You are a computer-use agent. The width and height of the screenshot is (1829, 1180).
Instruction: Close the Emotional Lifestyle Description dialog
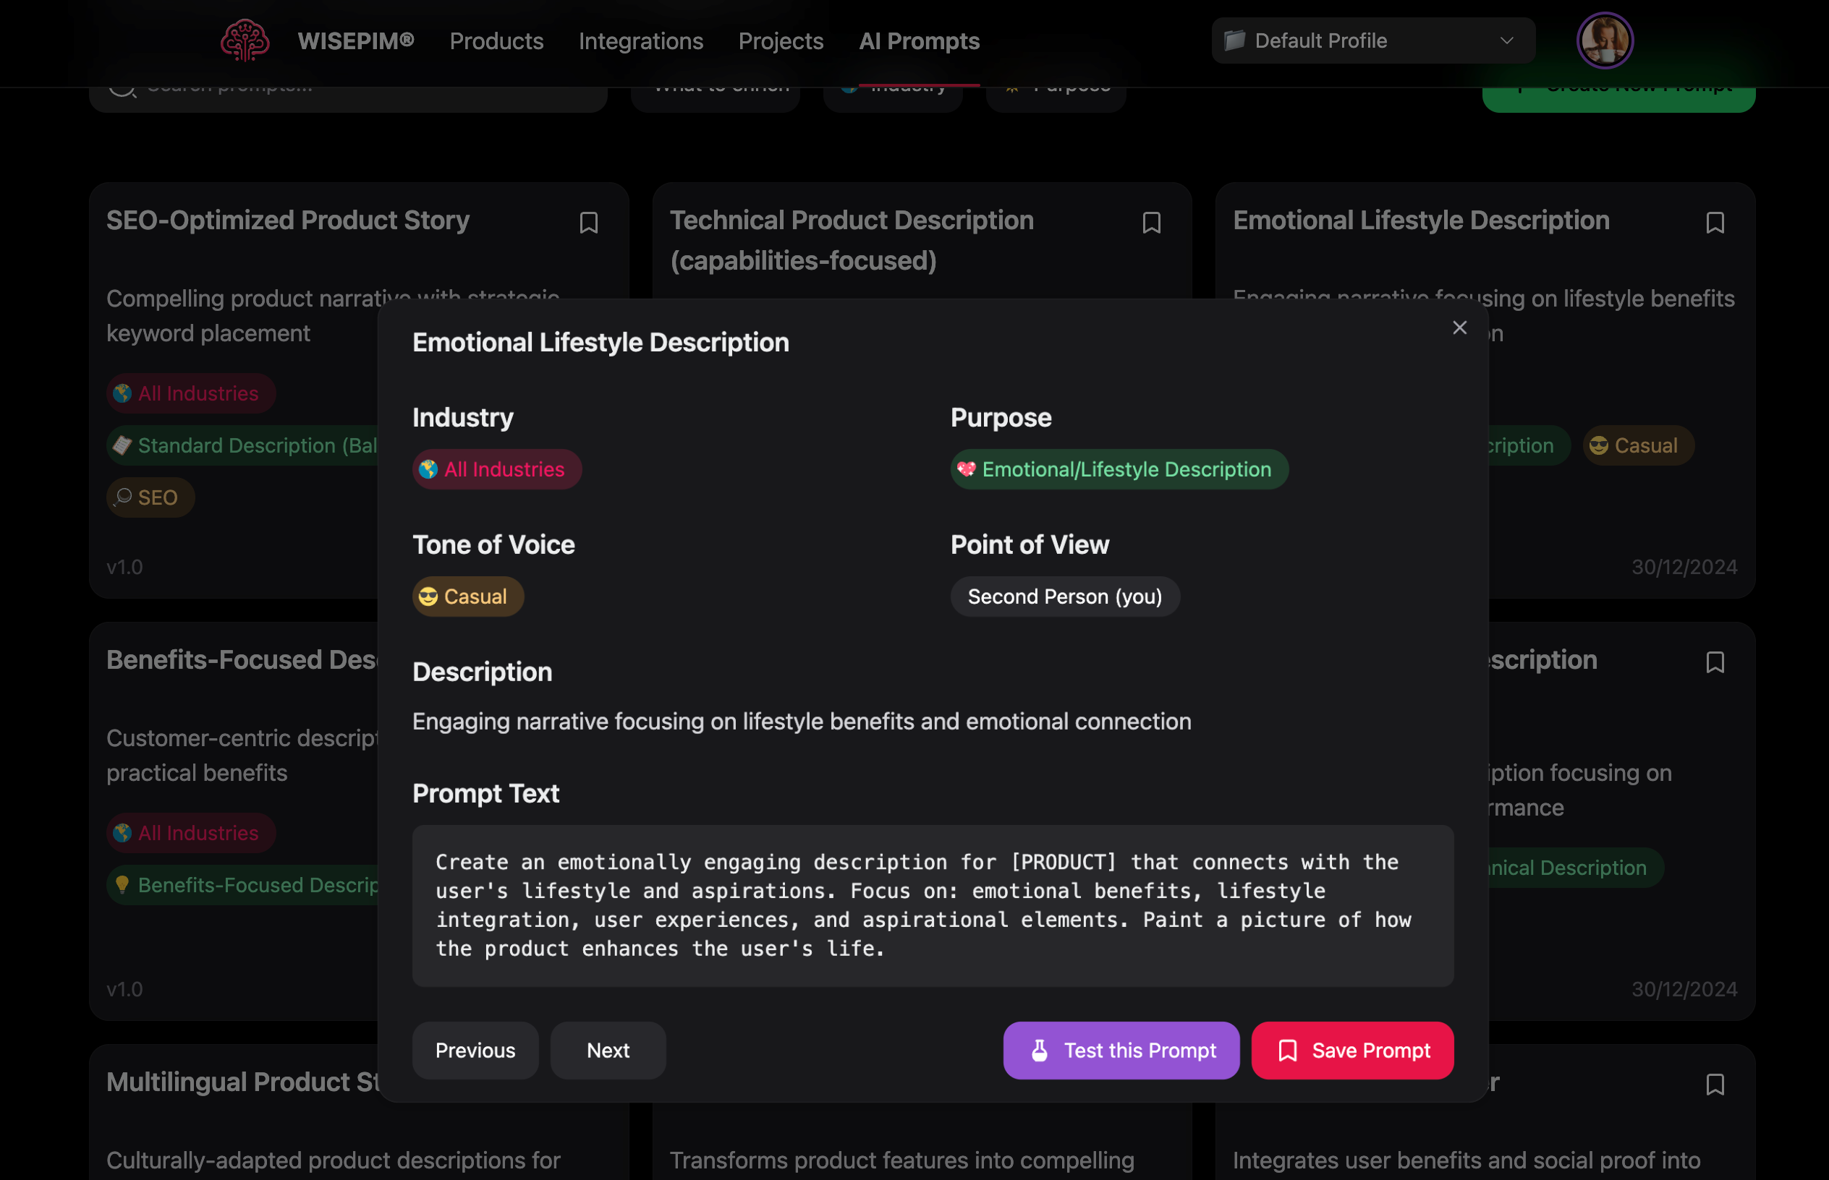(x=1459, y=328)
